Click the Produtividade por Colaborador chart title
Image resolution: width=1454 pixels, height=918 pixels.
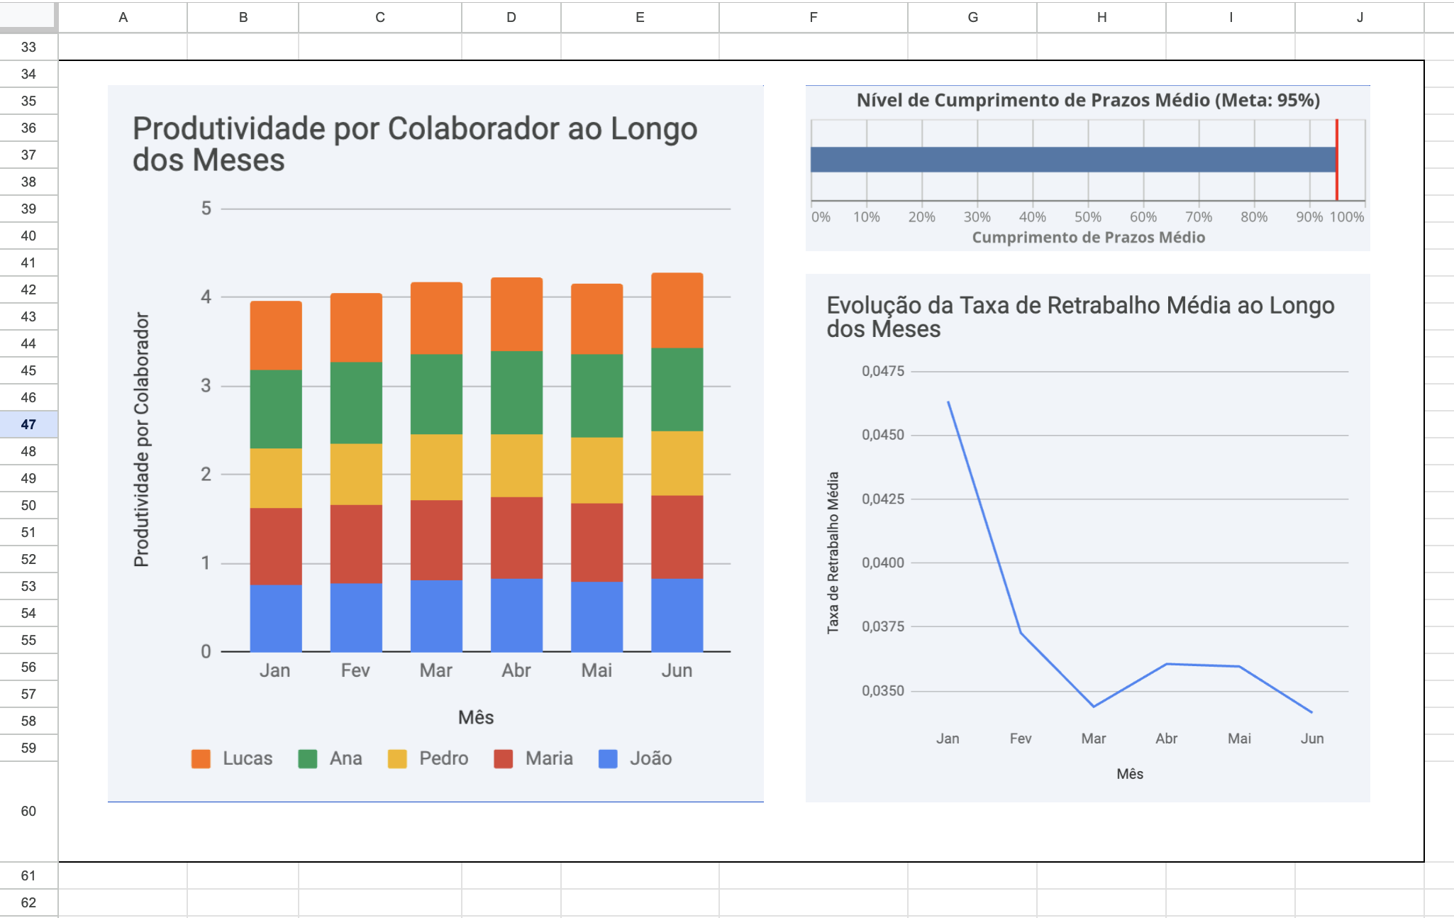414,144
